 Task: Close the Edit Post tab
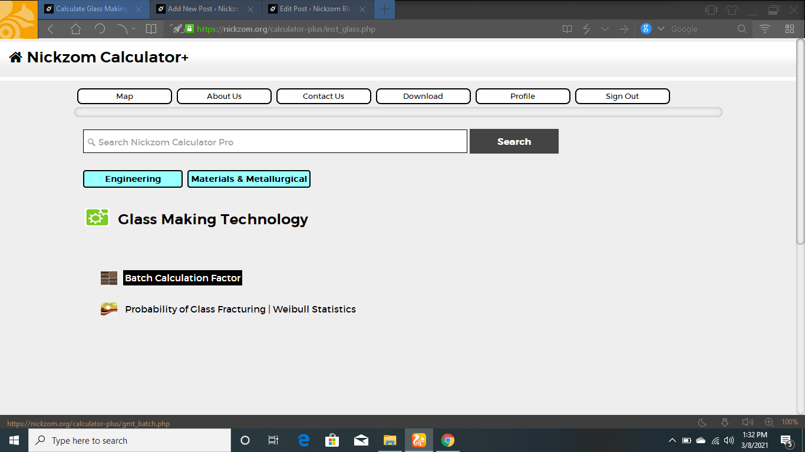tap(362, 9)
